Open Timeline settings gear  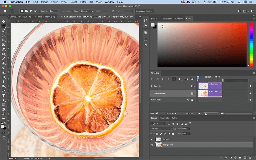pos(180,79)
